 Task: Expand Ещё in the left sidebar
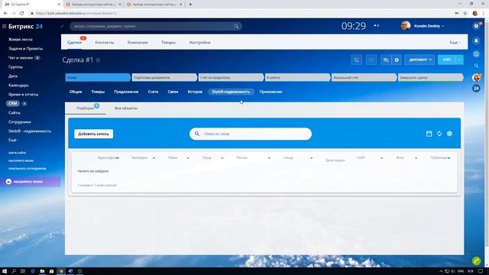(13, 141)
